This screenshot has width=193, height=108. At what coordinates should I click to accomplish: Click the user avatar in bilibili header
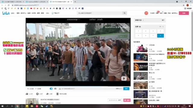(x=146, y=13)
